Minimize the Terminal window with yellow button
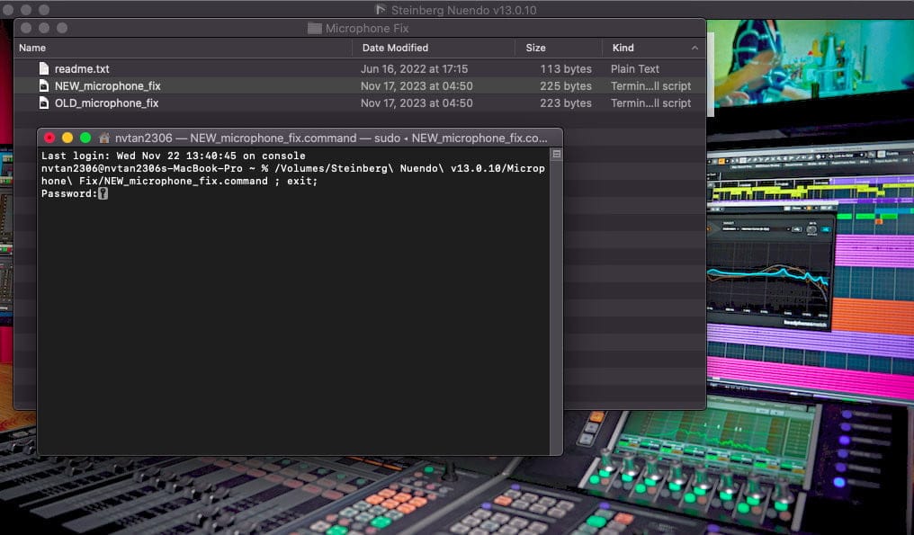The height and width of the screenshot is (535, 914). (67, 138)
